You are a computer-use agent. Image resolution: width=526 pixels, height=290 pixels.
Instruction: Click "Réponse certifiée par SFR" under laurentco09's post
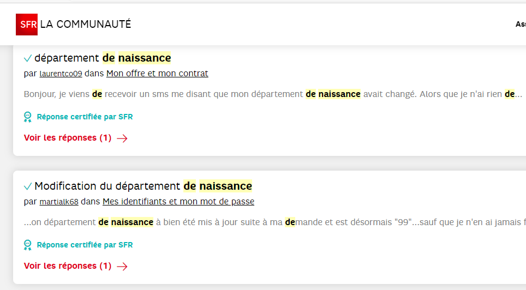85,117
